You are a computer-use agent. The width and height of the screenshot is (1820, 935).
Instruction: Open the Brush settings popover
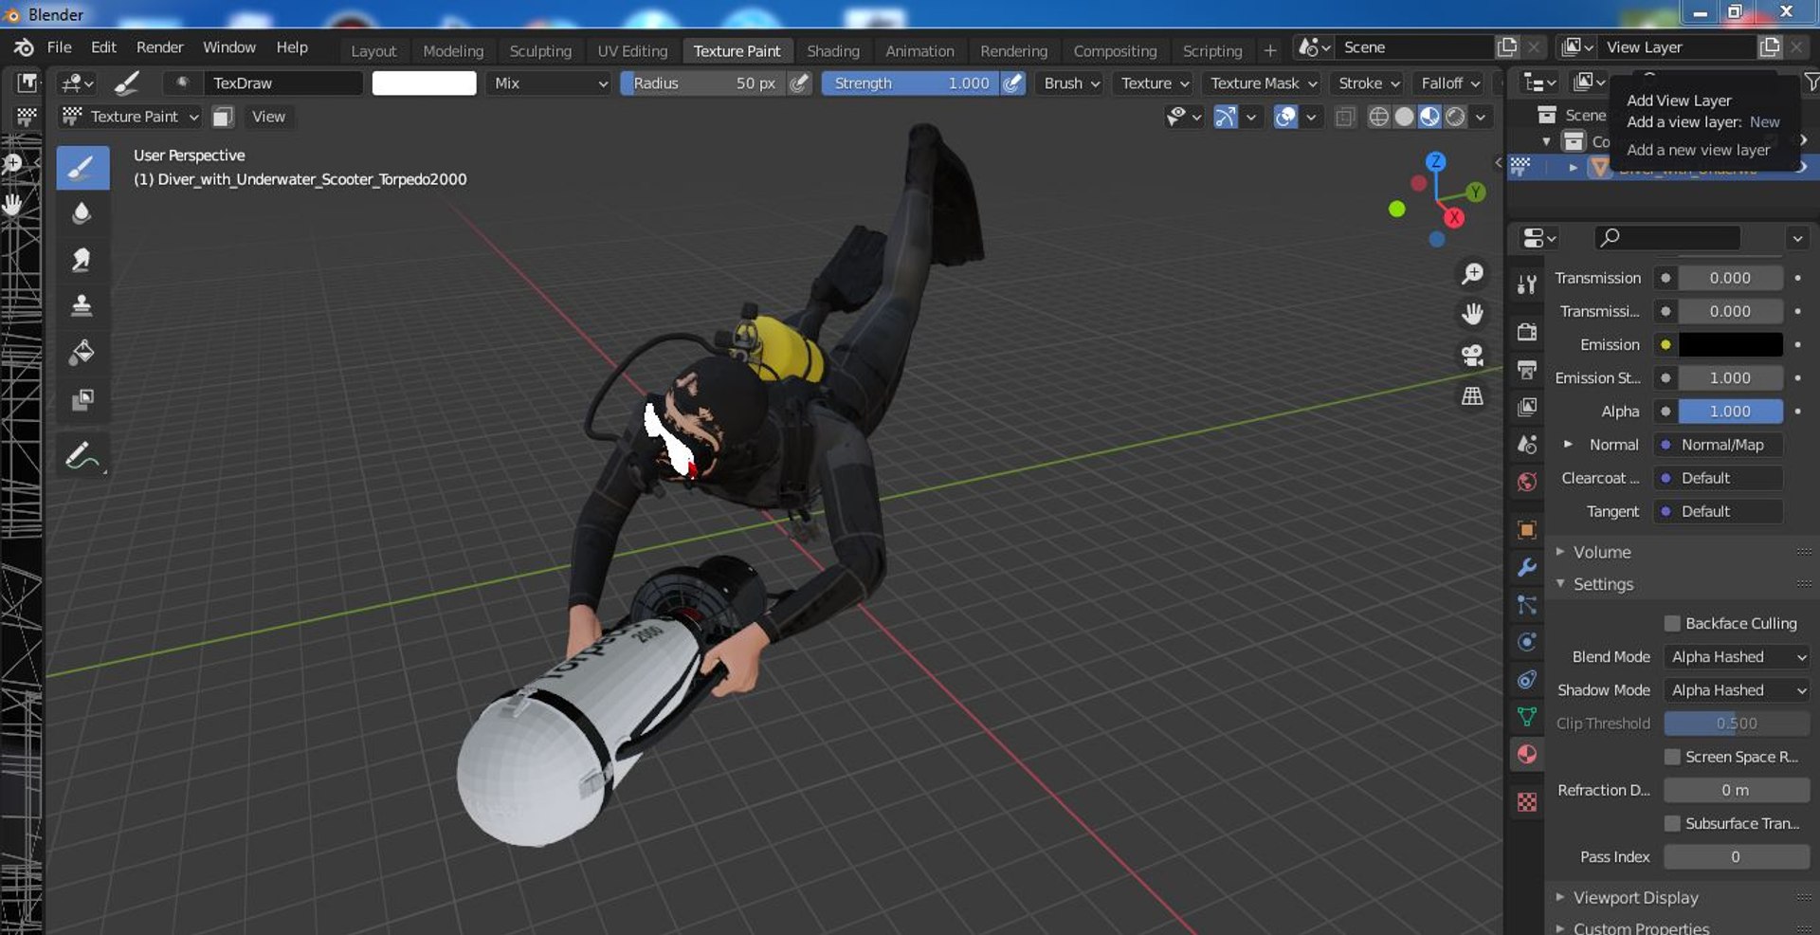pos(1071,83)
